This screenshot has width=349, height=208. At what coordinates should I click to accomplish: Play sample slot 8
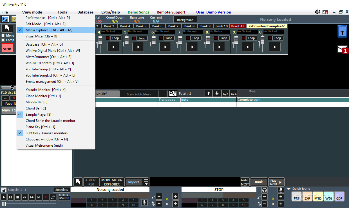219,47
